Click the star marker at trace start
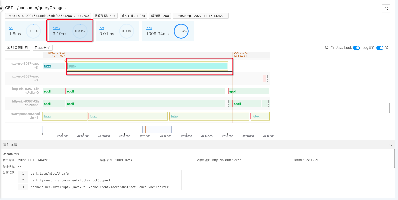The width and height of the screenshot is (398, 200). pos(66,61)
